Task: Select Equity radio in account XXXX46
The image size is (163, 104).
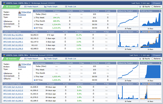Action: [143, 59]
